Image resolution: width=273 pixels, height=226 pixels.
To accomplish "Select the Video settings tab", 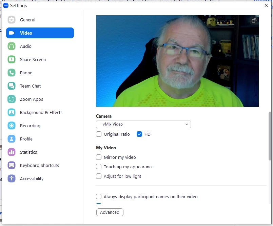I will click(40, 33).
